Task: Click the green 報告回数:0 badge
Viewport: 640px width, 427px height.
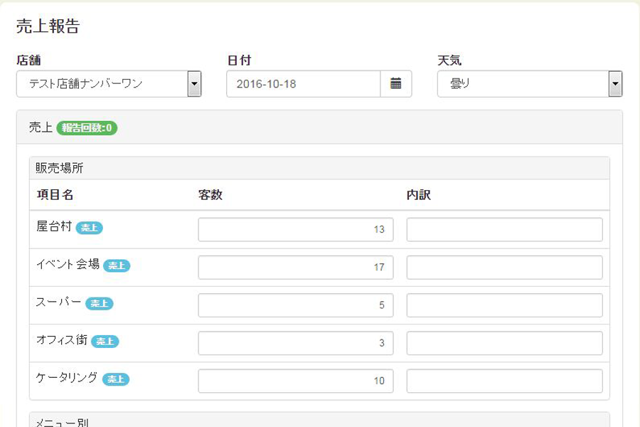Action: point(87,128)
